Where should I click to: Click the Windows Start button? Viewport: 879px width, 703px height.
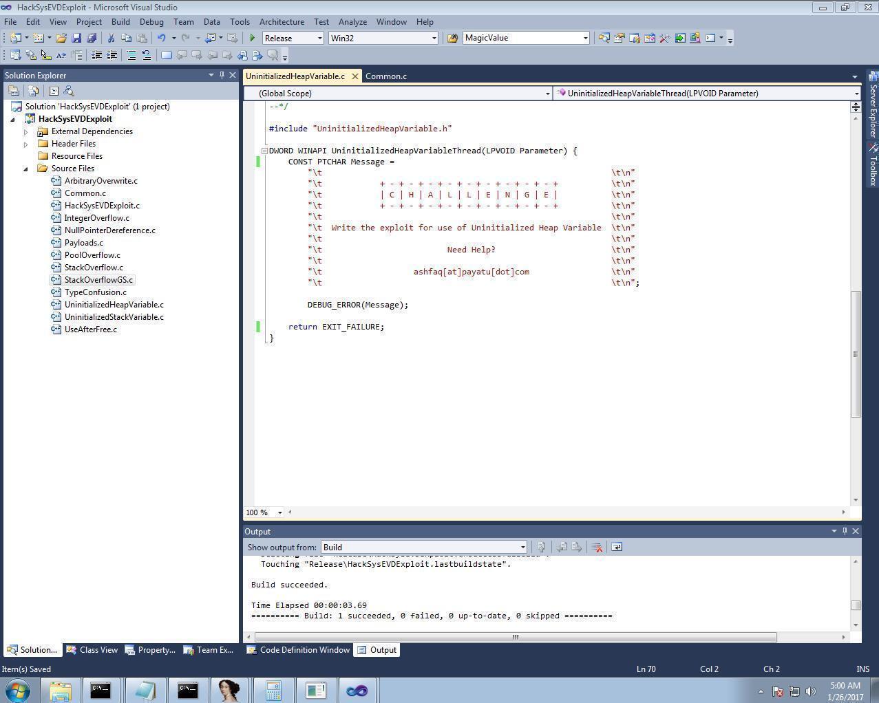point(18,691)
